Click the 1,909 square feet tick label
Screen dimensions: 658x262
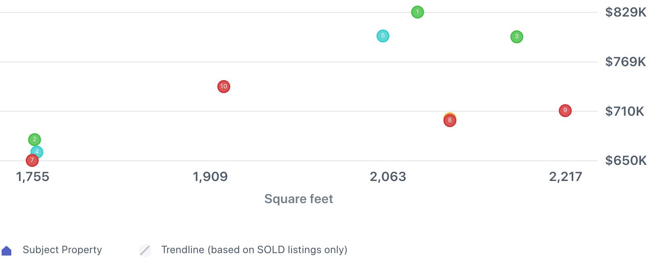pos(210,177)
